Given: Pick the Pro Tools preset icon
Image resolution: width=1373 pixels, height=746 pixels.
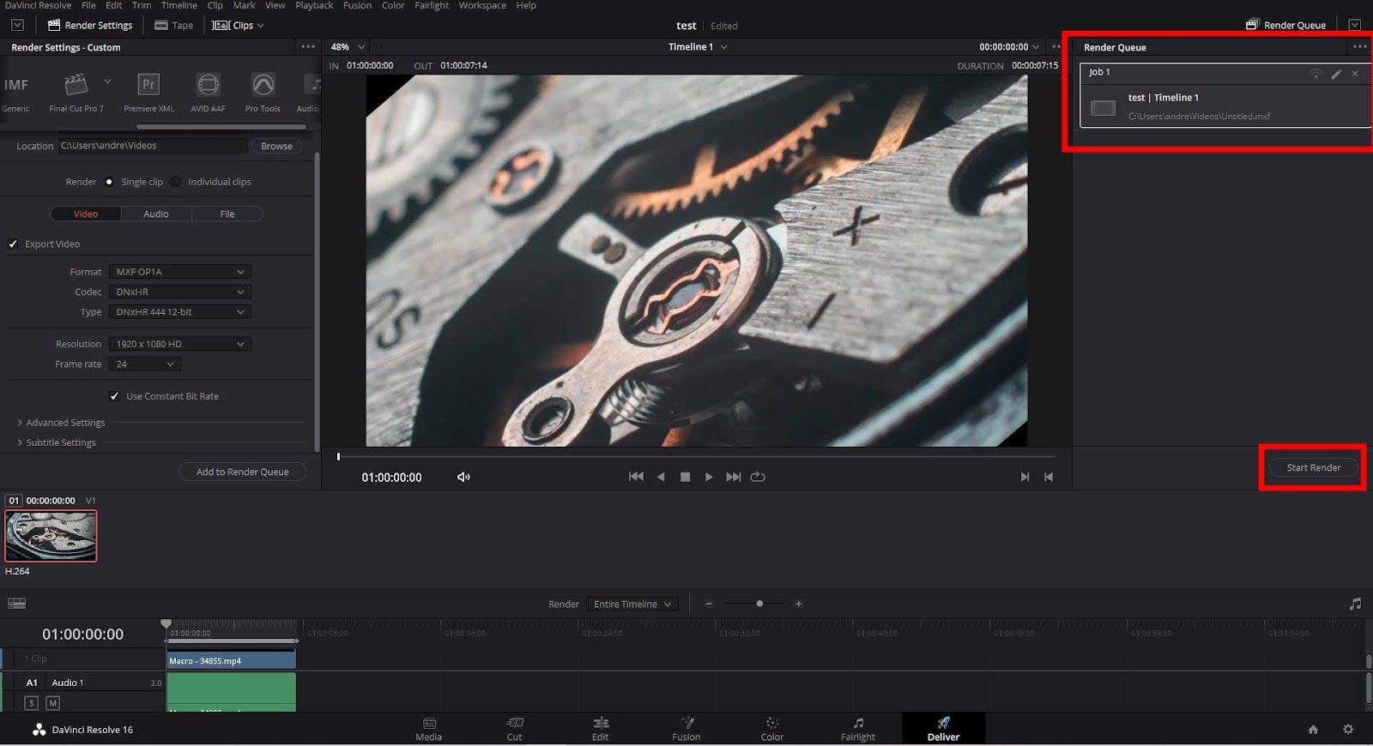Looking at the screenshot, I should tap(263, 85).
